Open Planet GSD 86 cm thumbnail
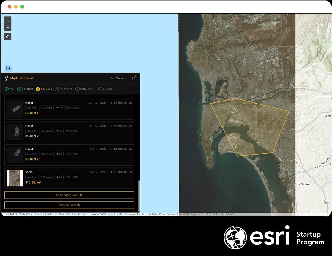 tap(15, 132)
